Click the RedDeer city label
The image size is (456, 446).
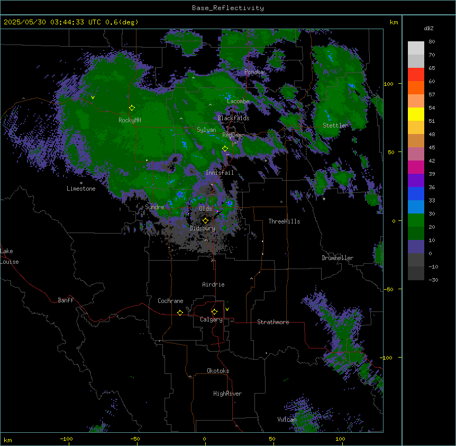(x=233, y=135)
